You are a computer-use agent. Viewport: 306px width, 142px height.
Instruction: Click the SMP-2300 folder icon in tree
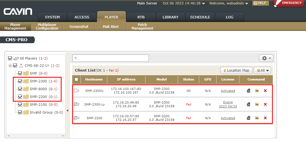26,81
